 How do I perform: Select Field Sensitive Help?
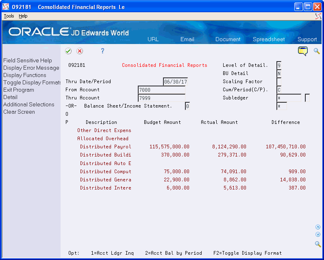pos(28,60)
